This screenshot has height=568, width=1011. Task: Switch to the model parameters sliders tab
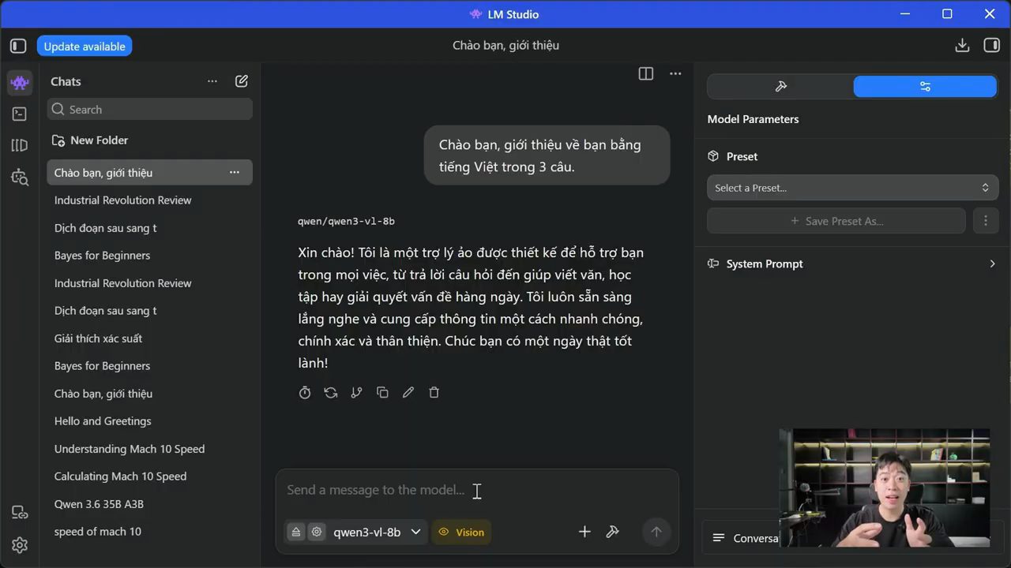(x=925, y=86)
